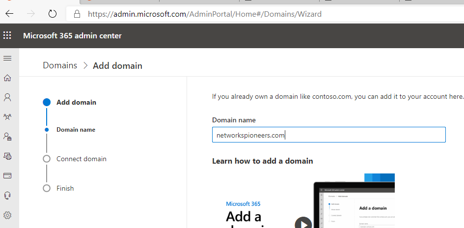Image resolution: width=464 pixels, height=228 pixels.
Task: Click the browser address bar URL
Action: point(204,14)
